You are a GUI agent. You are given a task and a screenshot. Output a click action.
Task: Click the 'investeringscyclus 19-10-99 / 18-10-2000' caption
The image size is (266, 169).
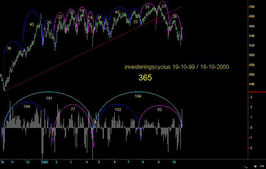177,67
